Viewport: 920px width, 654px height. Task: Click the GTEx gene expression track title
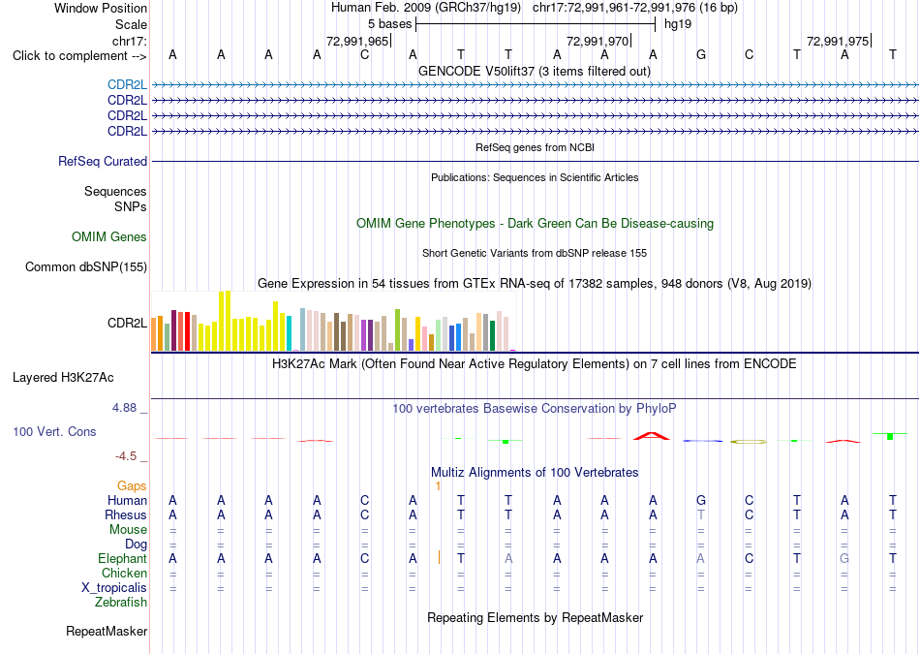(x=535, y=284)
